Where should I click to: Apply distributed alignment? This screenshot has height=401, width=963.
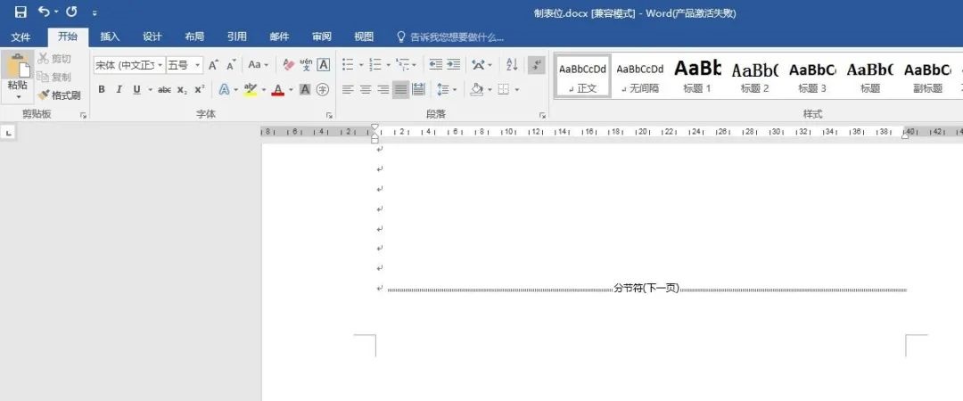[x=419, y=90]
